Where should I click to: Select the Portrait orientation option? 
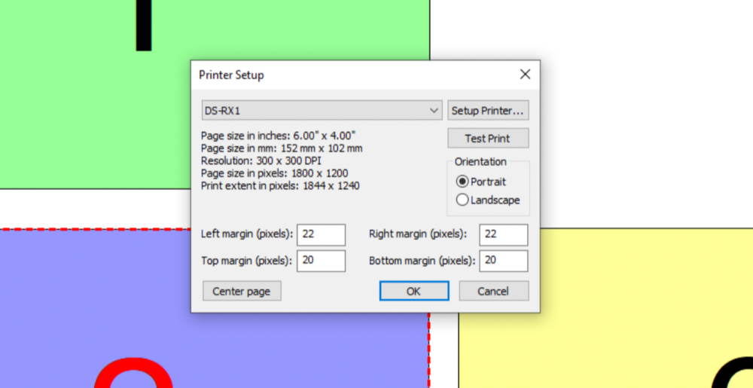[463, 182]
